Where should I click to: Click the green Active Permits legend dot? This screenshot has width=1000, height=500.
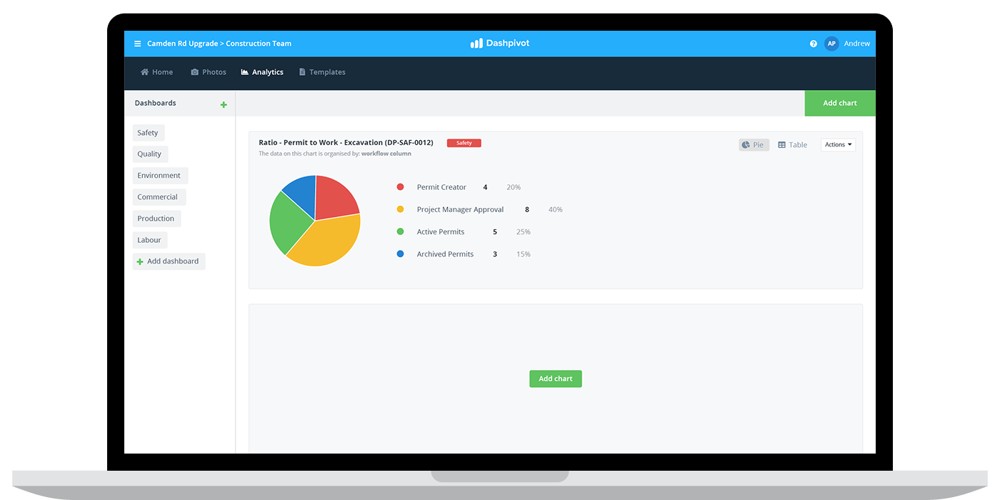coord(400,231)
